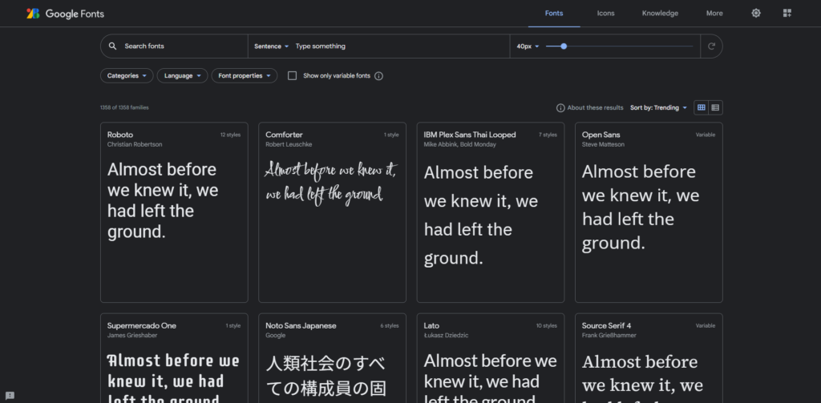821x403 pixels.
Task: Select the Knowledge tab
Action: (x=660, y=13)
